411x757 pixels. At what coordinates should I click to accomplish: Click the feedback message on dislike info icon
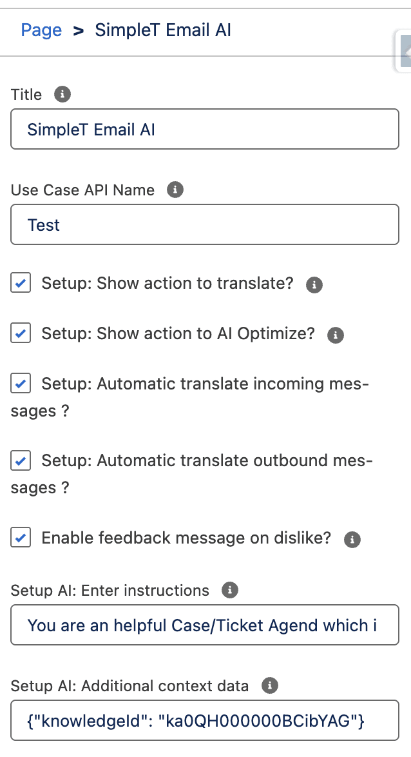[352, 539]
